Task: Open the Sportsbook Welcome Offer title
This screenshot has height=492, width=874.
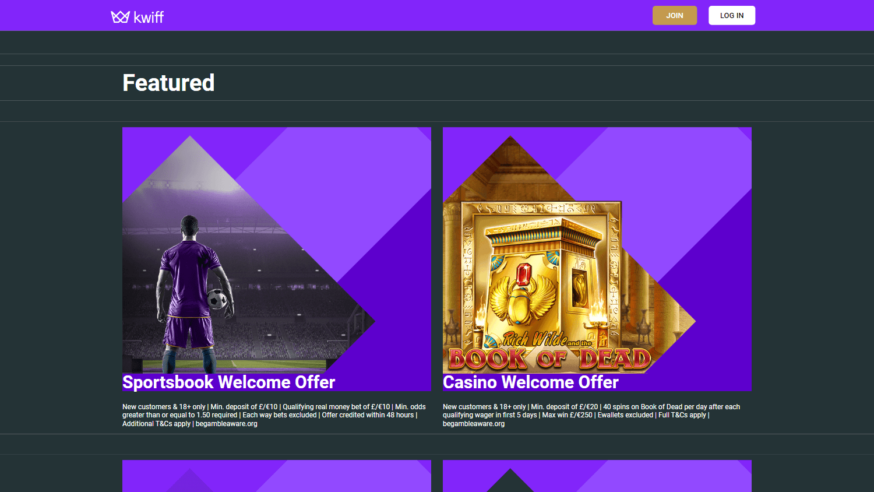Action: [x=229, y=382]
